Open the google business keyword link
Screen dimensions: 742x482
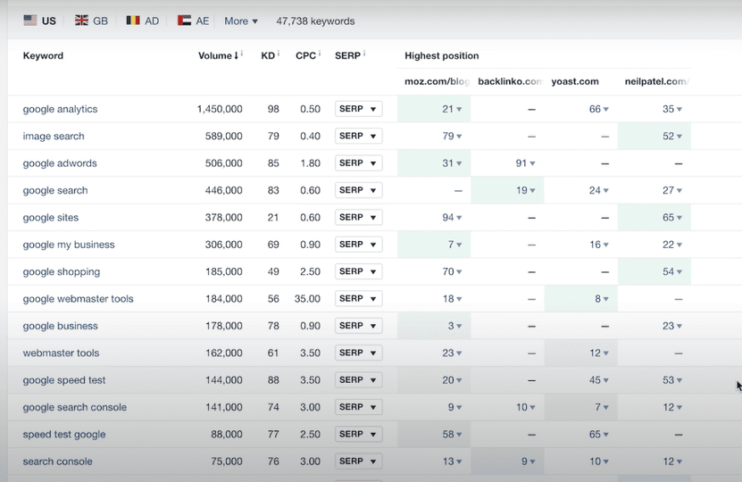(x=60, y=326)
